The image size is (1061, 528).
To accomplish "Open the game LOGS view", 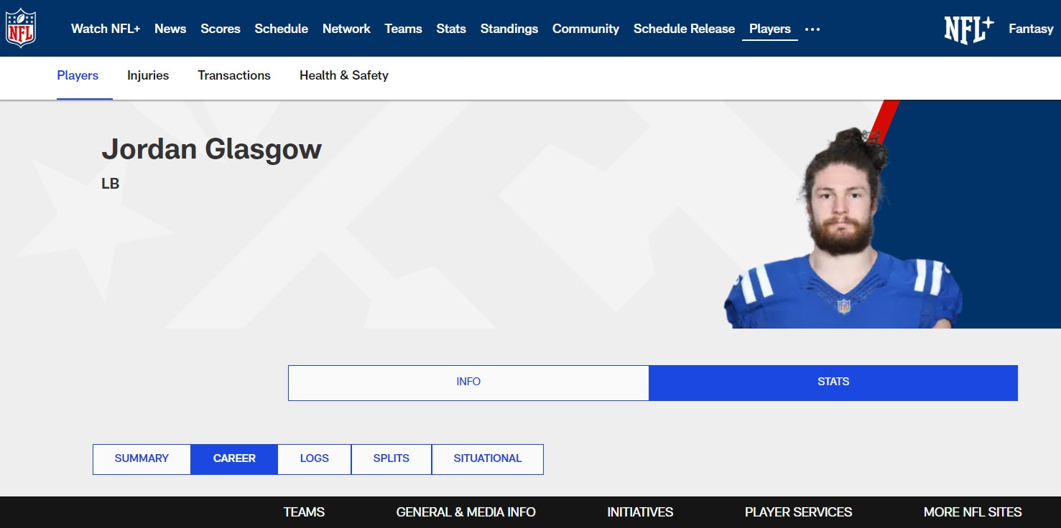I will 315,459.
